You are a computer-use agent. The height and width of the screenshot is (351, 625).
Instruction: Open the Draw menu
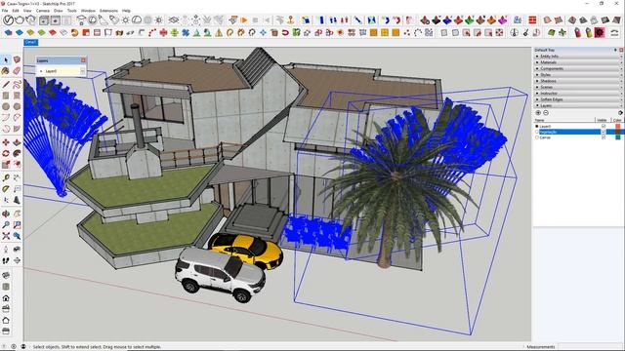click(59, 11)
